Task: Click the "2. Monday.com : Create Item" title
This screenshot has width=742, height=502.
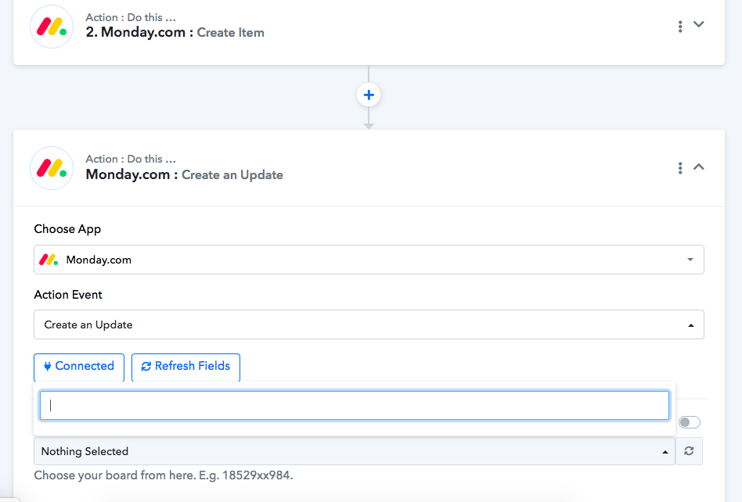Action: tap(175, 33)
